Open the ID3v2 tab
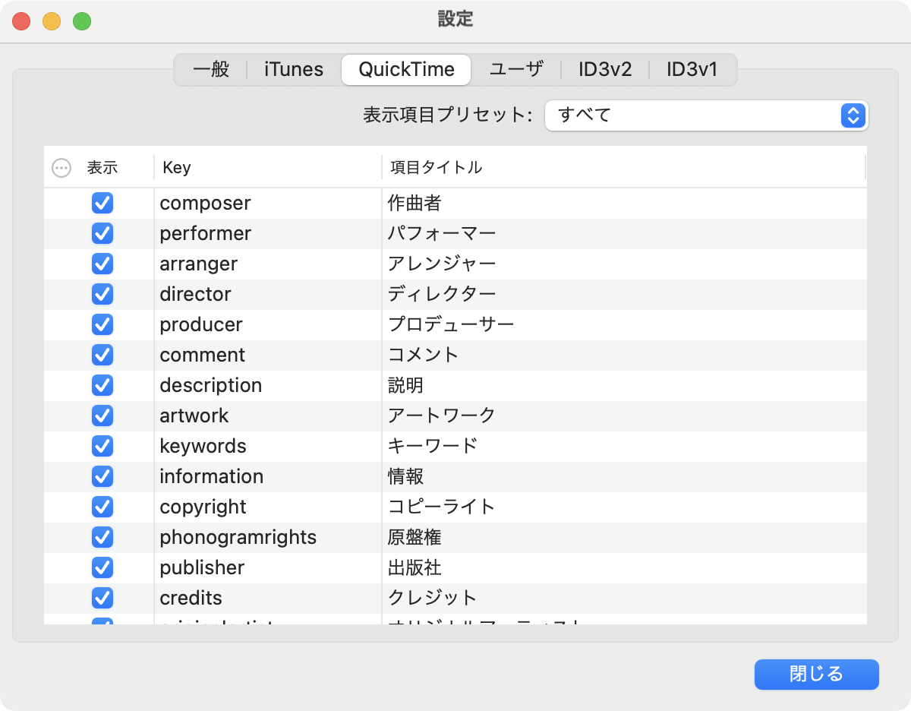 coord(605,70)
